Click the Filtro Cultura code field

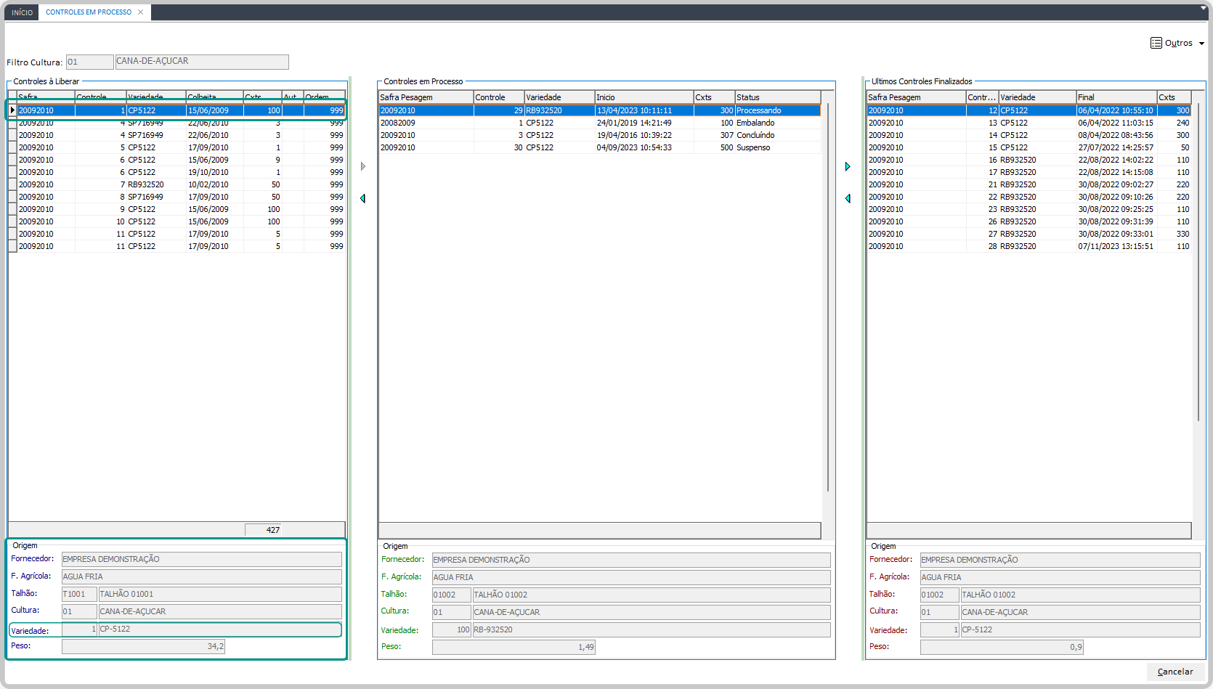(x=89, y=62)
